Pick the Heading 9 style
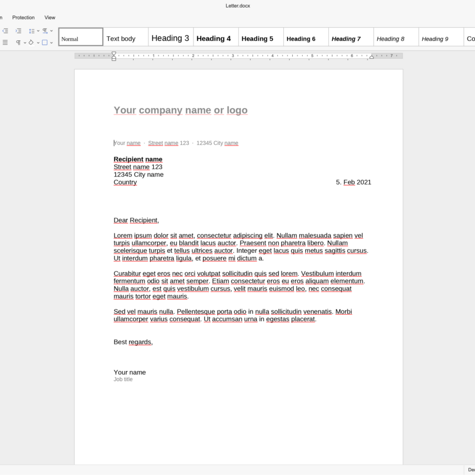 point(441,37)
